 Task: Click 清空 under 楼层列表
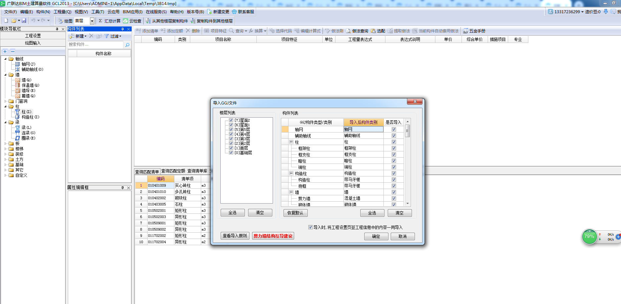tap(260, 213)
